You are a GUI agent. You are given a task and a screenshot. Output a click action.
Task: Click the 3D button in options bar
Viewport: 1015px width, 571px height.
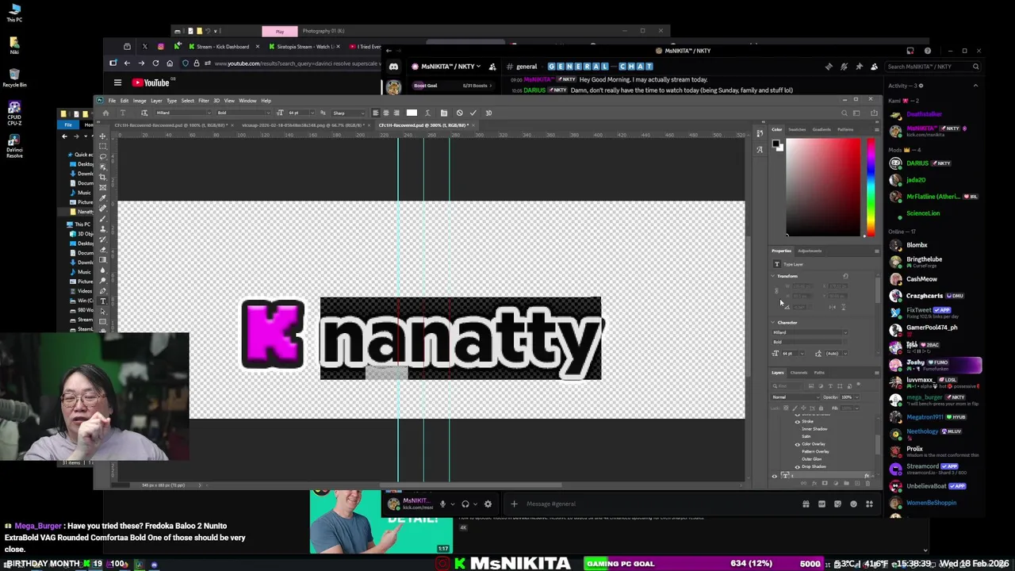[488, 113]
